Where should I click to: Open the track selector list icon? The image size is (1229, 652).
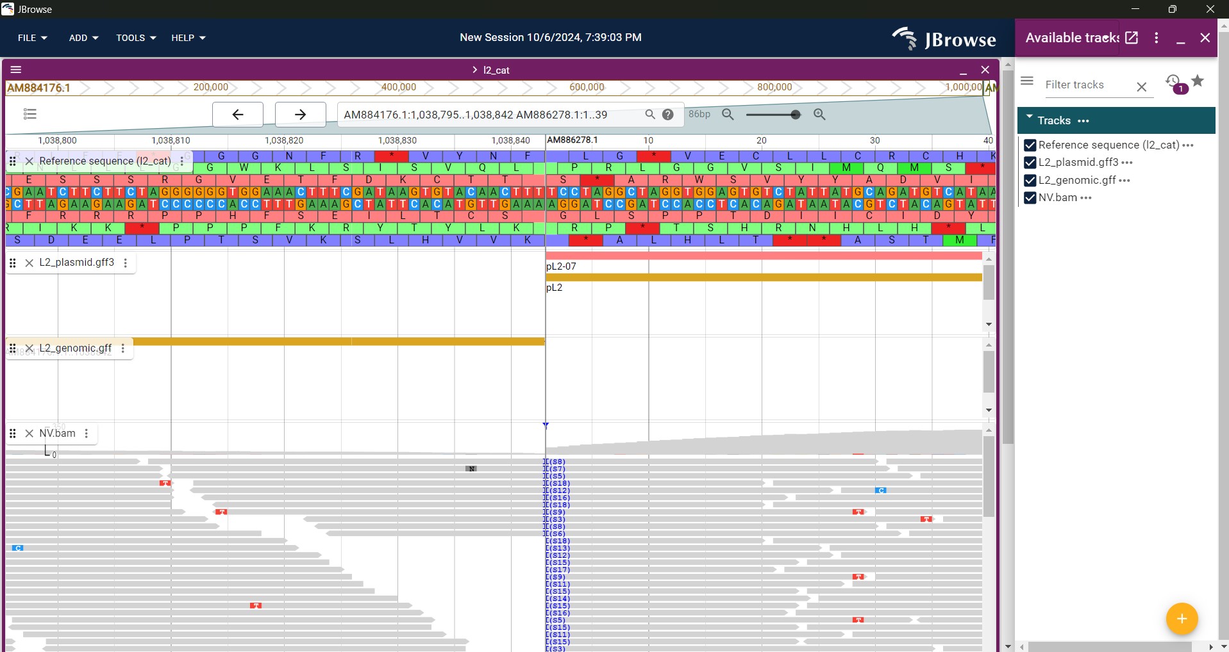(x=30, y=115)
